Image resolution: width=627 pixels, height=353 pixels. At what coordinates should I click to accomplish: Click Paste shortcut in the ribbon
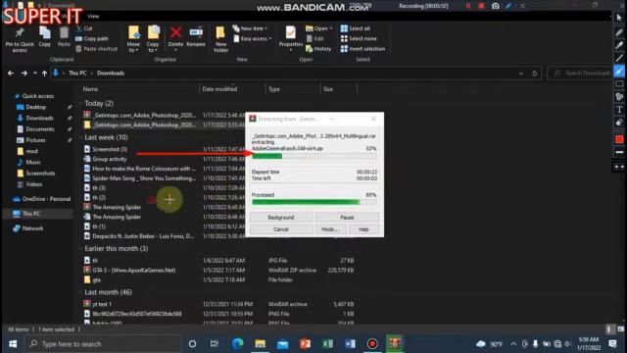96,49
